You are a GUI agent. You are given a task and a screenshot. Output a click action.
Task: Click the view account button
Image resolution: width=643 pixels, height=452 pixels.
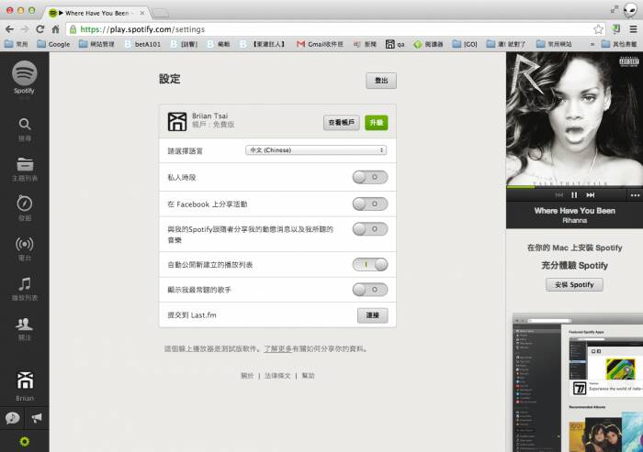341,123
